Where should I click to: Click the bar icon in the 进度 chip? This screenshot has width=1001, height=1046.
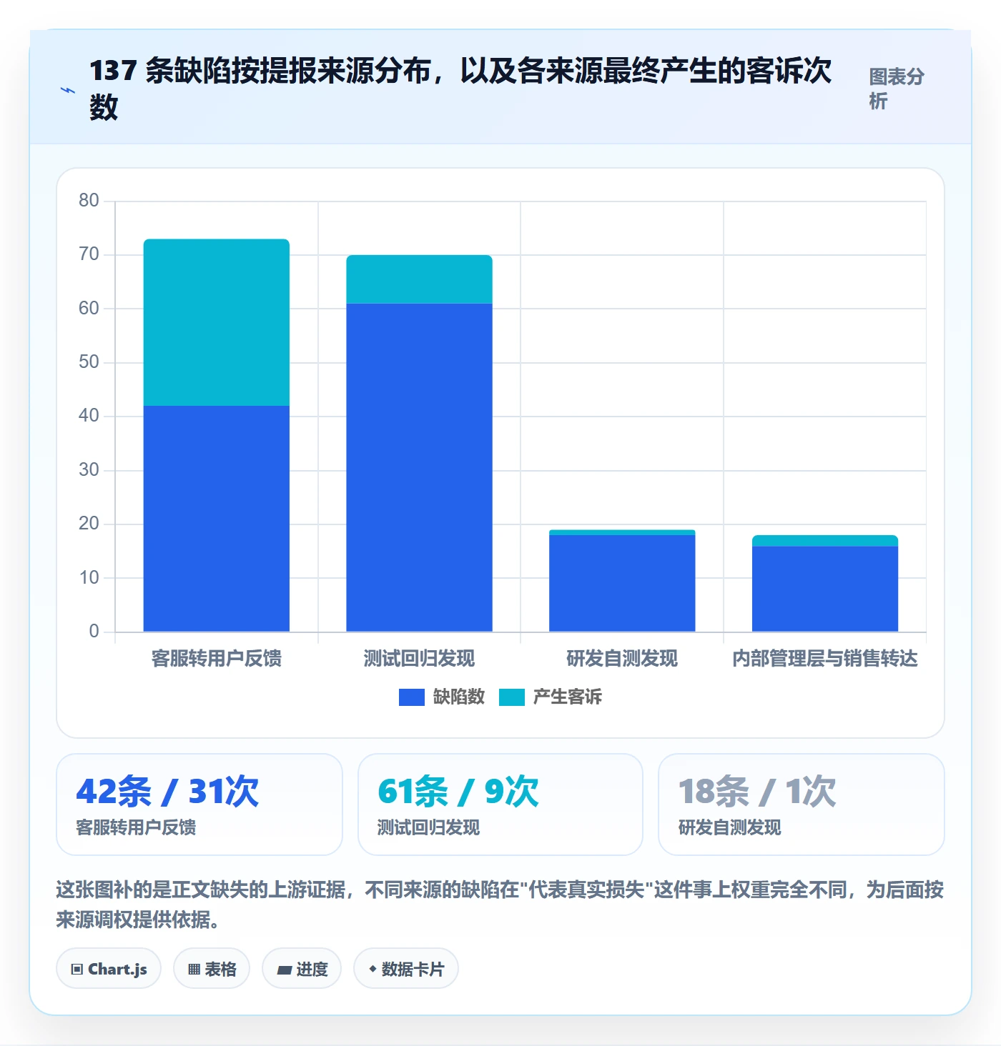point(285,970)
